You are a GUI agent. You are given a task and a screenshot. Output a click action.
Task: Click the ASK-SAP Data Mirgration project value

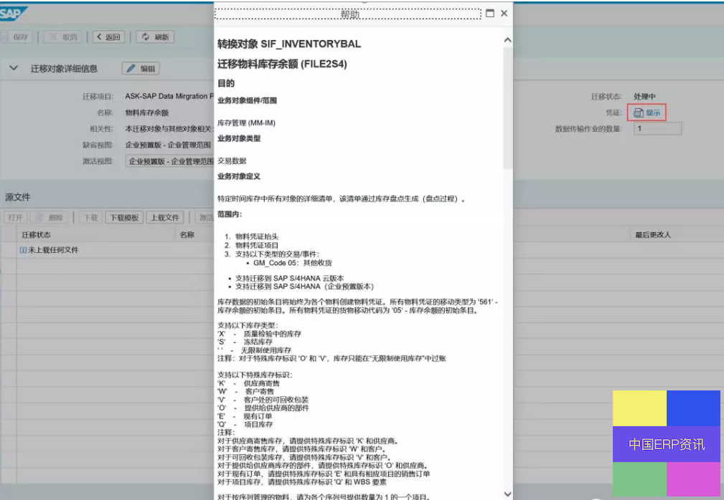[169, 96]
